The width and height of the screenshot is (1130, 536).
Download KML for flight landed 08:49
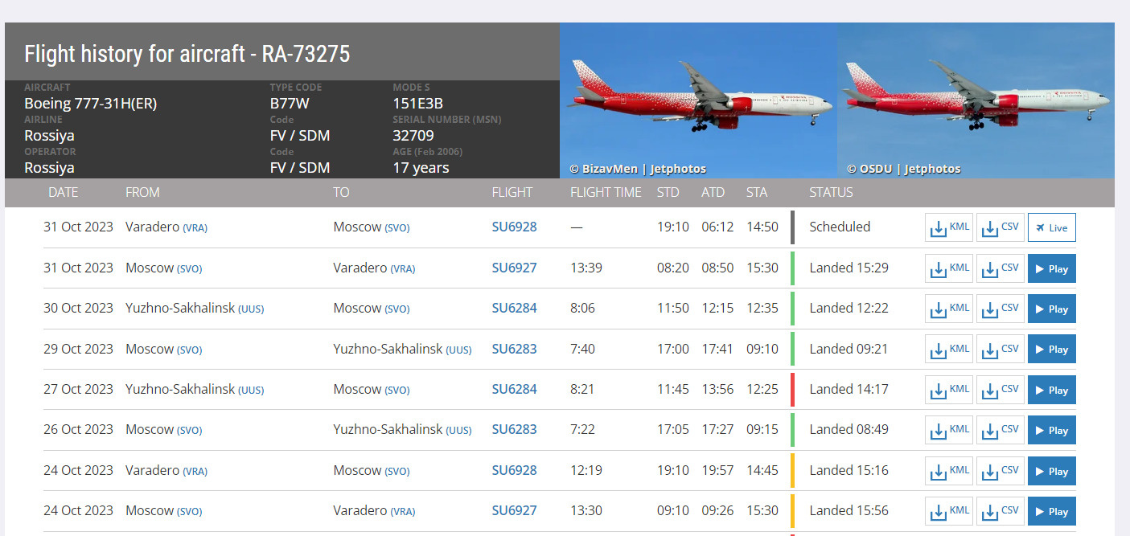coord(949,430)
